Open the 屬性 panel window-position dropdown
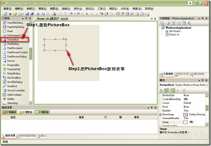Screen dimensions: 211x146 (199, 81)
